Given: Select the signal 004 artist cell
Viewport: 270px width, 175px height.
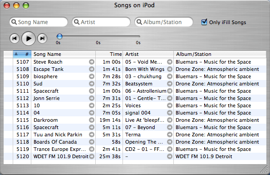Looking at the screenshot, I should [x=138, y=113].
